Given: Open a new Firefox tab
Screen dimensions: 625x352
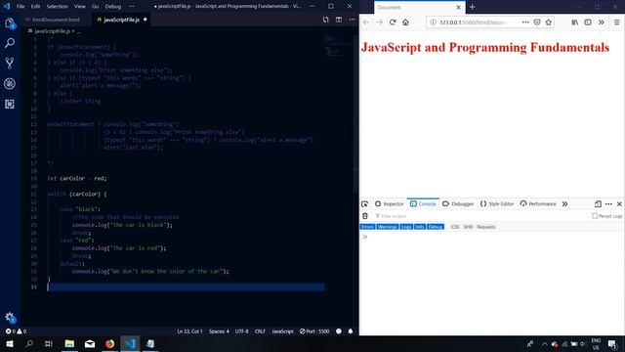Looking at the screenshot, I should pos(473,7).
